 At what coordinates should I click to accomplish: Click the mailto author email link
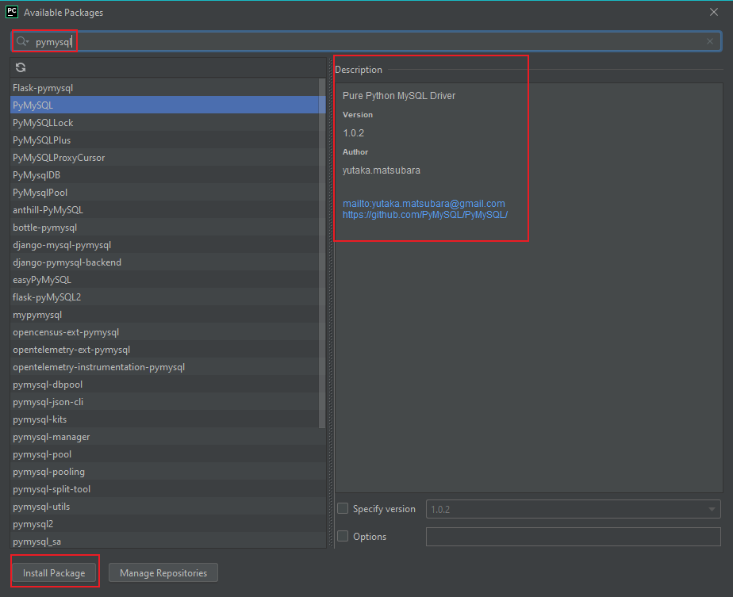[424, 203]
